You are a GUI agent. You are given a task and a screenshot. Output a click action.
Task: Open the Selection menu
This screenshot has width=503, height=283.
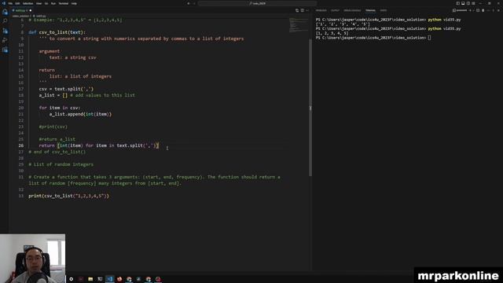pyautogui.click(x=28, y=3)
